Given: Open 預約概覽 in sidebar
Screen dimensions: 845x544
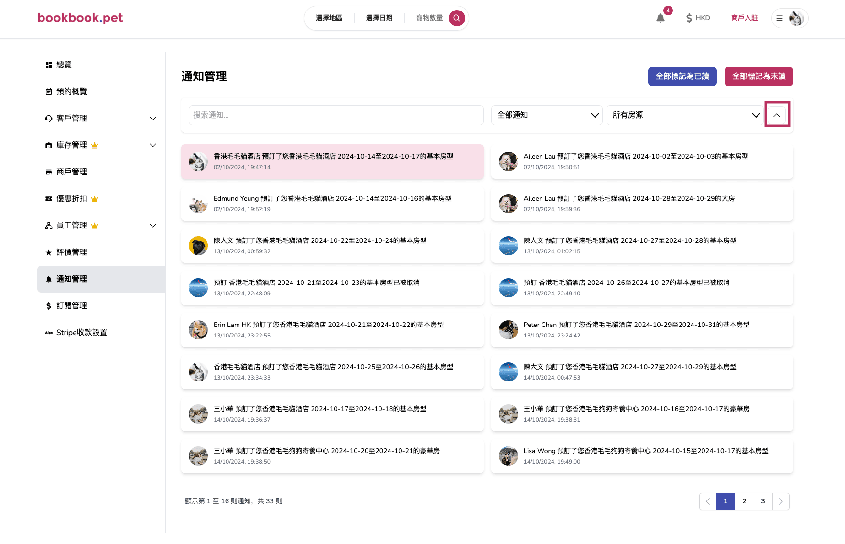Looking at the screenshot, I should click(101, 92).
